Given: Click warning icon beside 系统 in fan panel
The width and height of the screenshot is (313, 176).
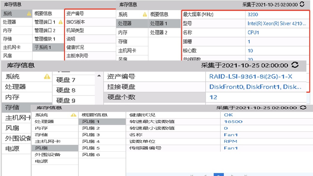Looking at the screenshot, I should pos(73,115).
